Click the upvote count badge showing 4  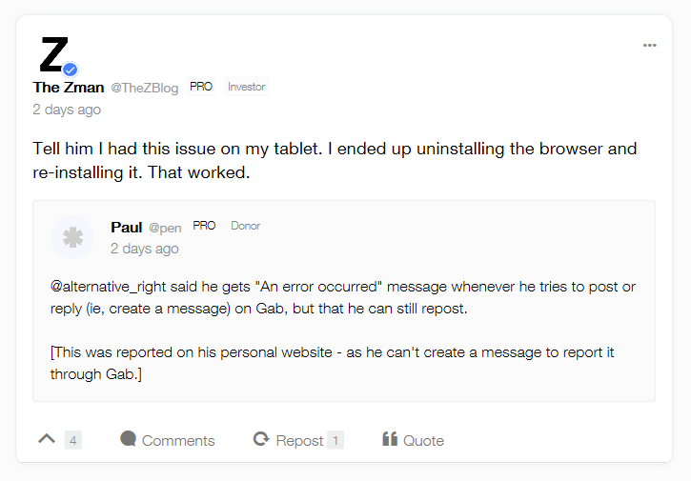click(x=73, y=440)
